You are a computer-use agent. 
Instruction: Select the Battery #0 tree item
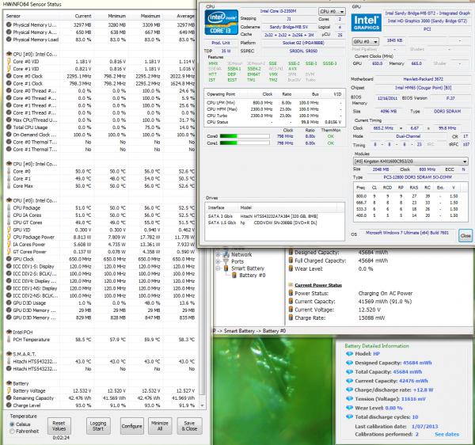252,276
